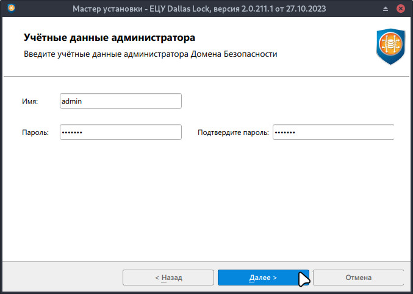This screenshot has width=413, height=294.
Task: Cancel installation via Отмена button
Action: (x=358, y=278)
